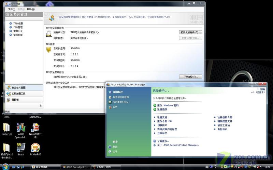Click the 备份标识 link
Viewport: 273px width, 170px height.
coord(222,129)
